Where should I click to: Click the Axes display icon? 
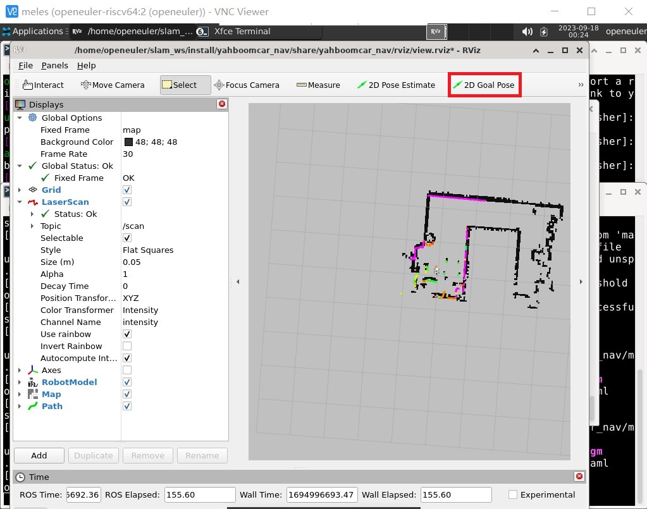[x=33, y=370]
